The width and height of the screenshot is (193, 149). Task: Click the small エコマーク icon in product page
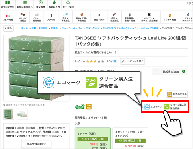pos(147,107)
